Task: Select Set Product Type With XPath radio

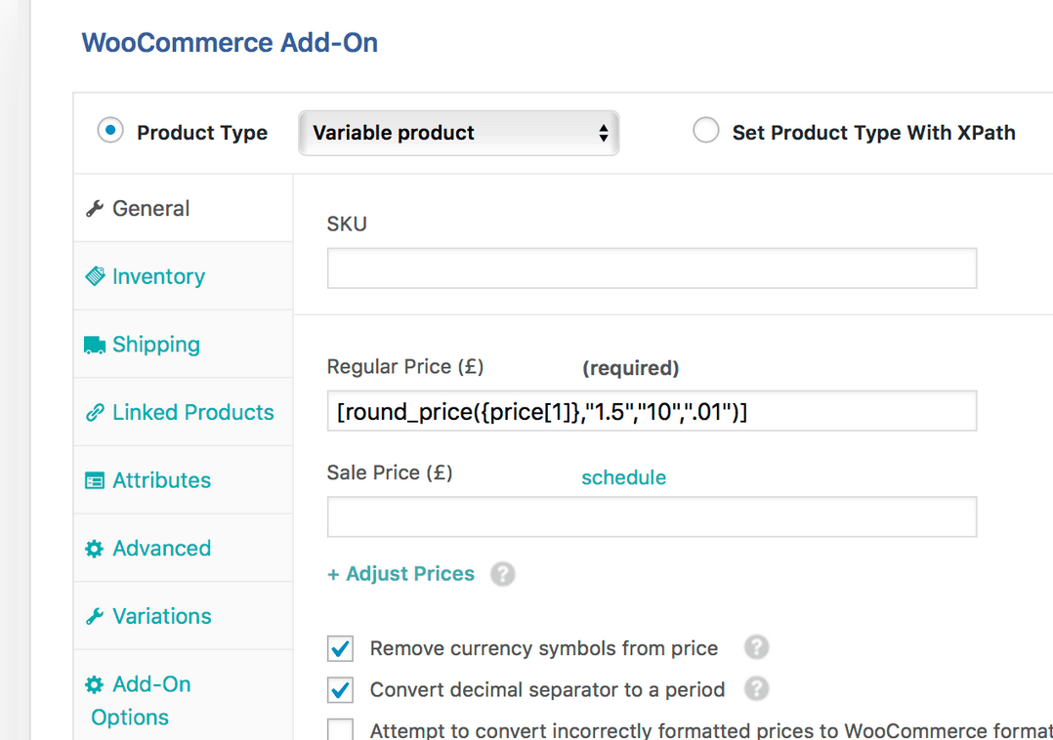Action: point(706,130)
